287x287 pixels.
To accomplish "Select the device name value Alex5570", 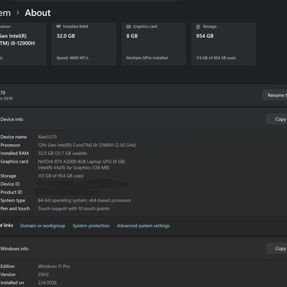I will tap(47, 137).
